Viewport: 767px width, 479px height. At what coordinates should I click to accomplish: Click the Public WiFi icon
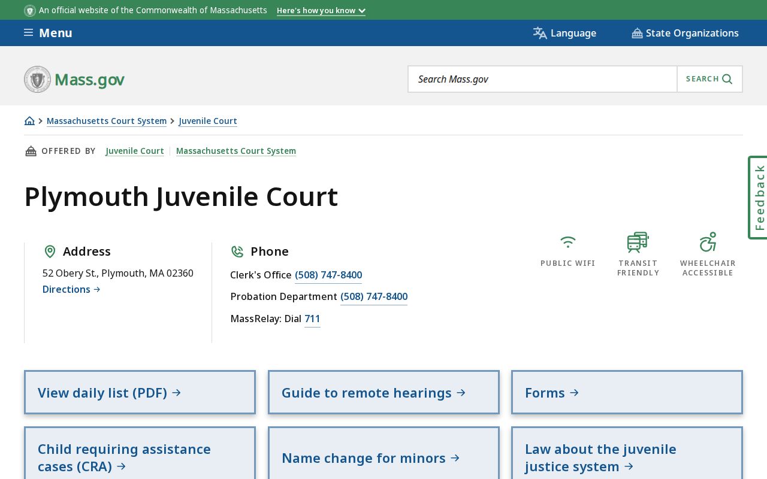pyautogui.click(x=568, y=242)
